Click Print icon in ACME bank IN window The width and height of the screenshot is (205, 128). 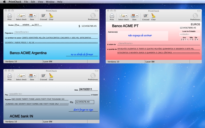pos(9,76)
